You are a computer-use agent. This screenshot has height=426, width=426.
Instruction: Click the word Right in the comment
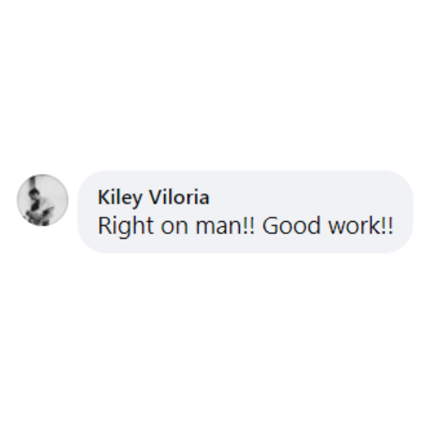click(125, 226)
